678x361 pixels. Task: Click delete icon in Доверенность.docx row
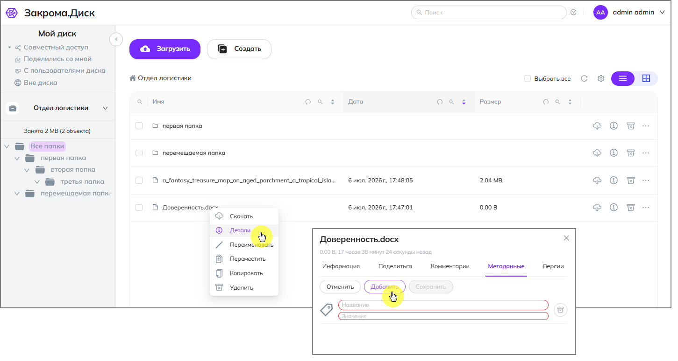coord(630,208)
